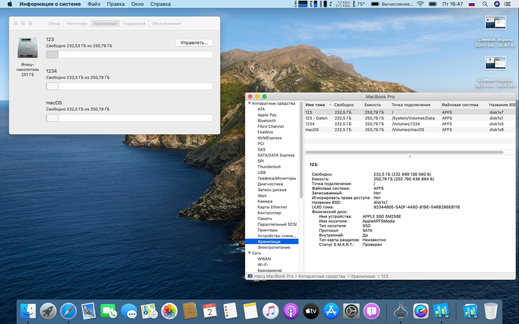Select the macOS row in volumes table
The width and height of the screenshot is (519, 324).
[410, 130]
